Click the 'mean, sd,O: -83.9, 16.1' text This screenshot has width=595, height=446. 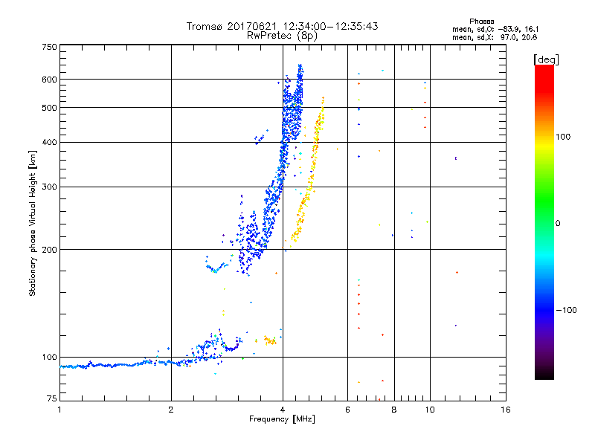[x=495, y=29]
